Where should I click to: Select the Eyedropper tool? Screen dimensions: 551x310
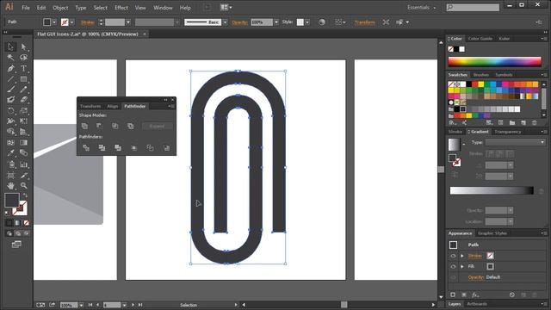tap(10, 153)
